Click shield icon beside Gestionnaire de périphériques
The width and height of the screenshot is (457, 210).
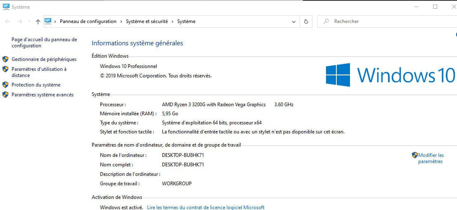5,59
